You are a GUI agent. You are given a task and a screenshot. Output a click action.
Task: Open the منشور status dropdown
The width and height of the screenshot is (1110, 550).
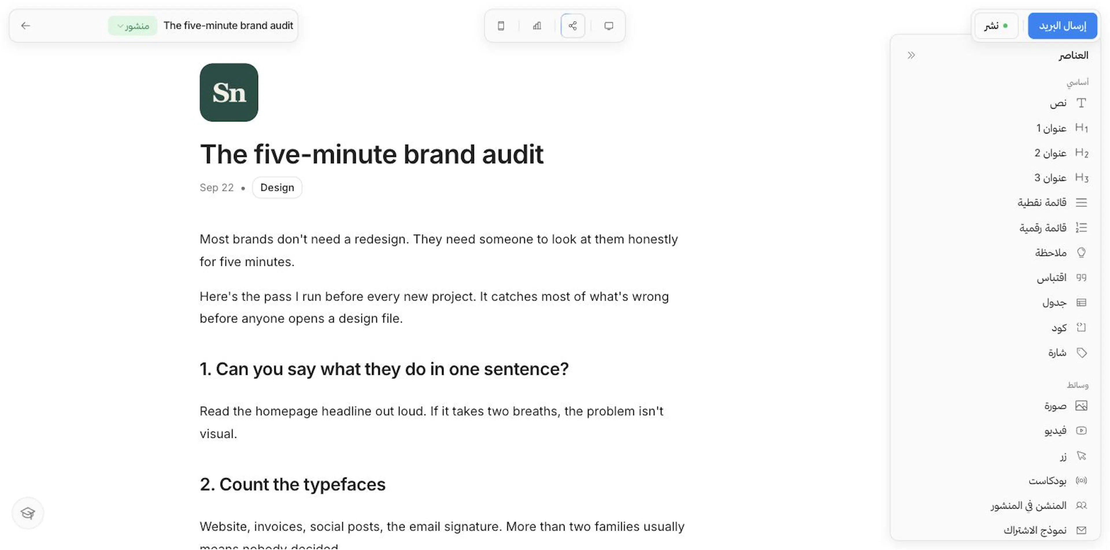coord(132,26)
